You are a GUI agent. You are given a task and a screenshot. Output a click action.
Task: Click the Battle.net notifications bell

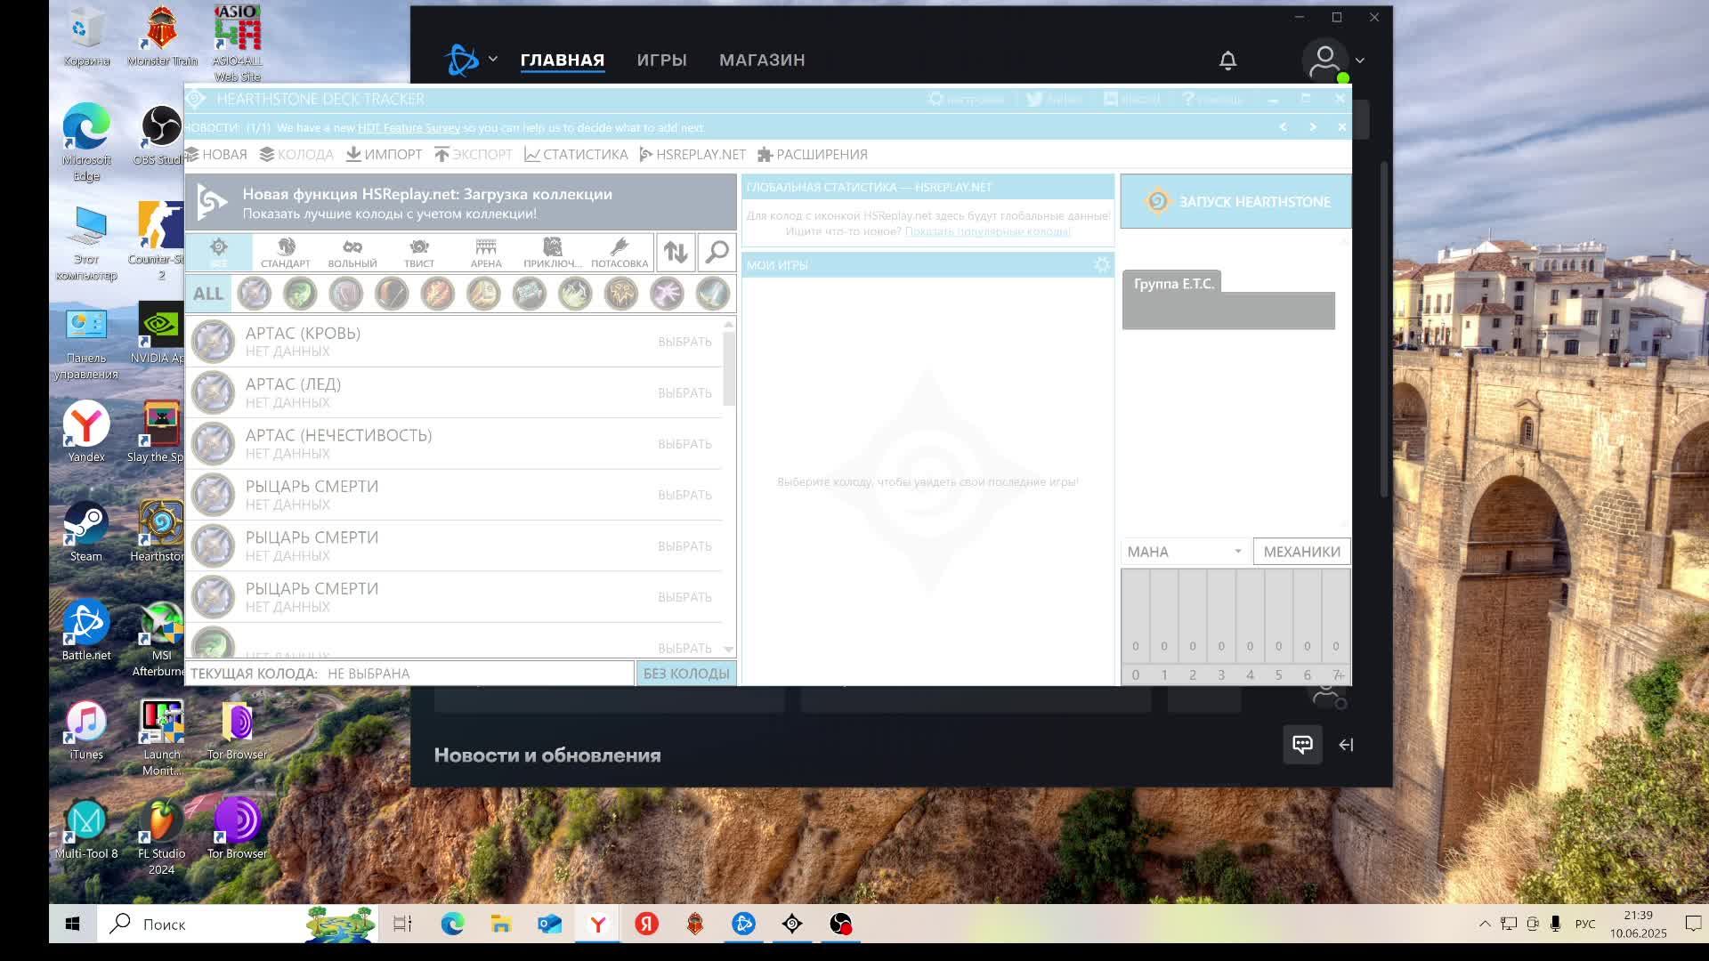pos(1227,61)
